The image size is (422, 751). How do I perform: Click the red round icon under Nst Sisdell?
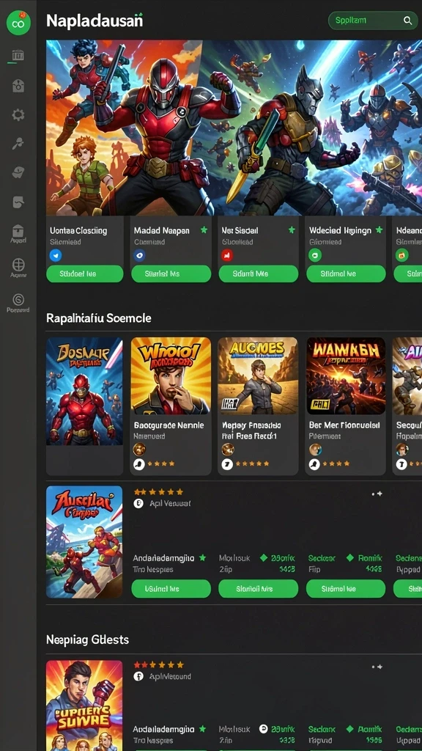coord(227,255)
